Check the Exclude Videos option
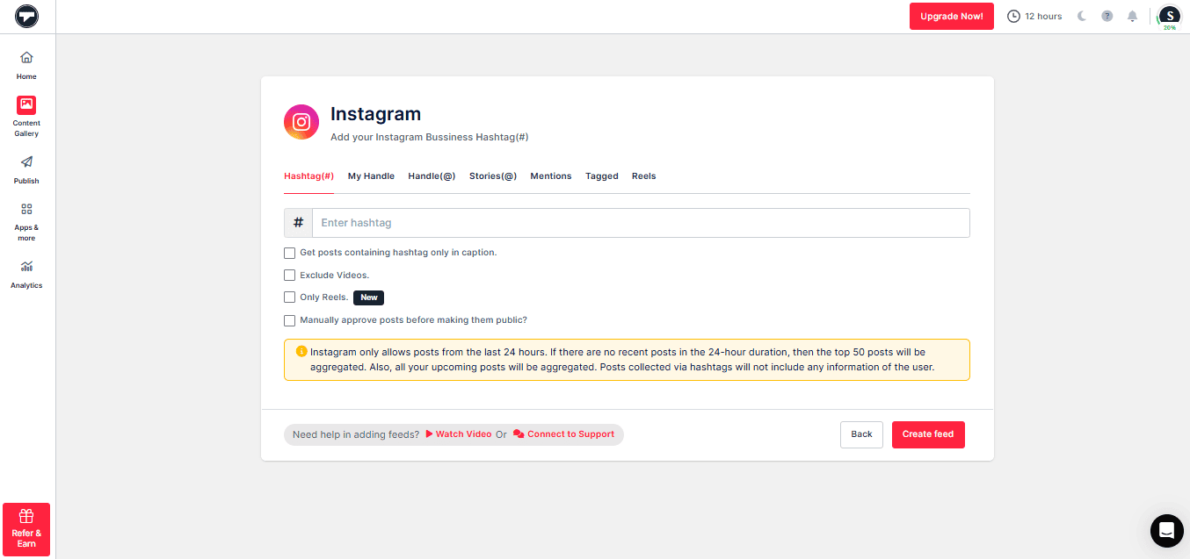Viewport: 1190px width, 559px height. point(289,275)
